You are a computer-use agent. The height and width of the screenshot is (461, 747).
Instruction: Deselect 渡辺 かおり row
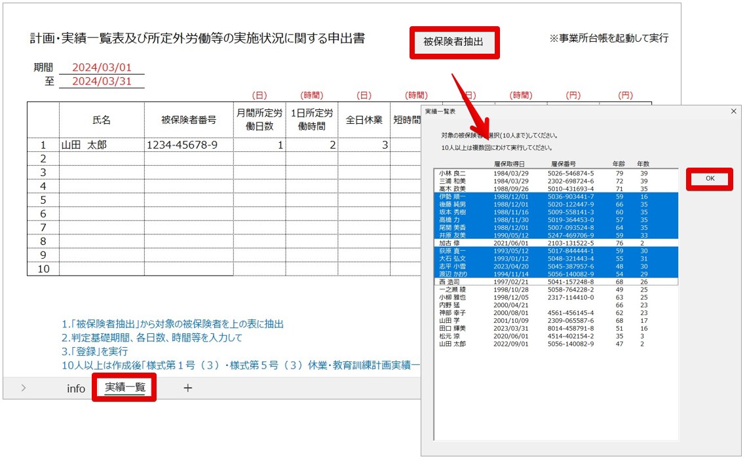(x=556, y=274)
